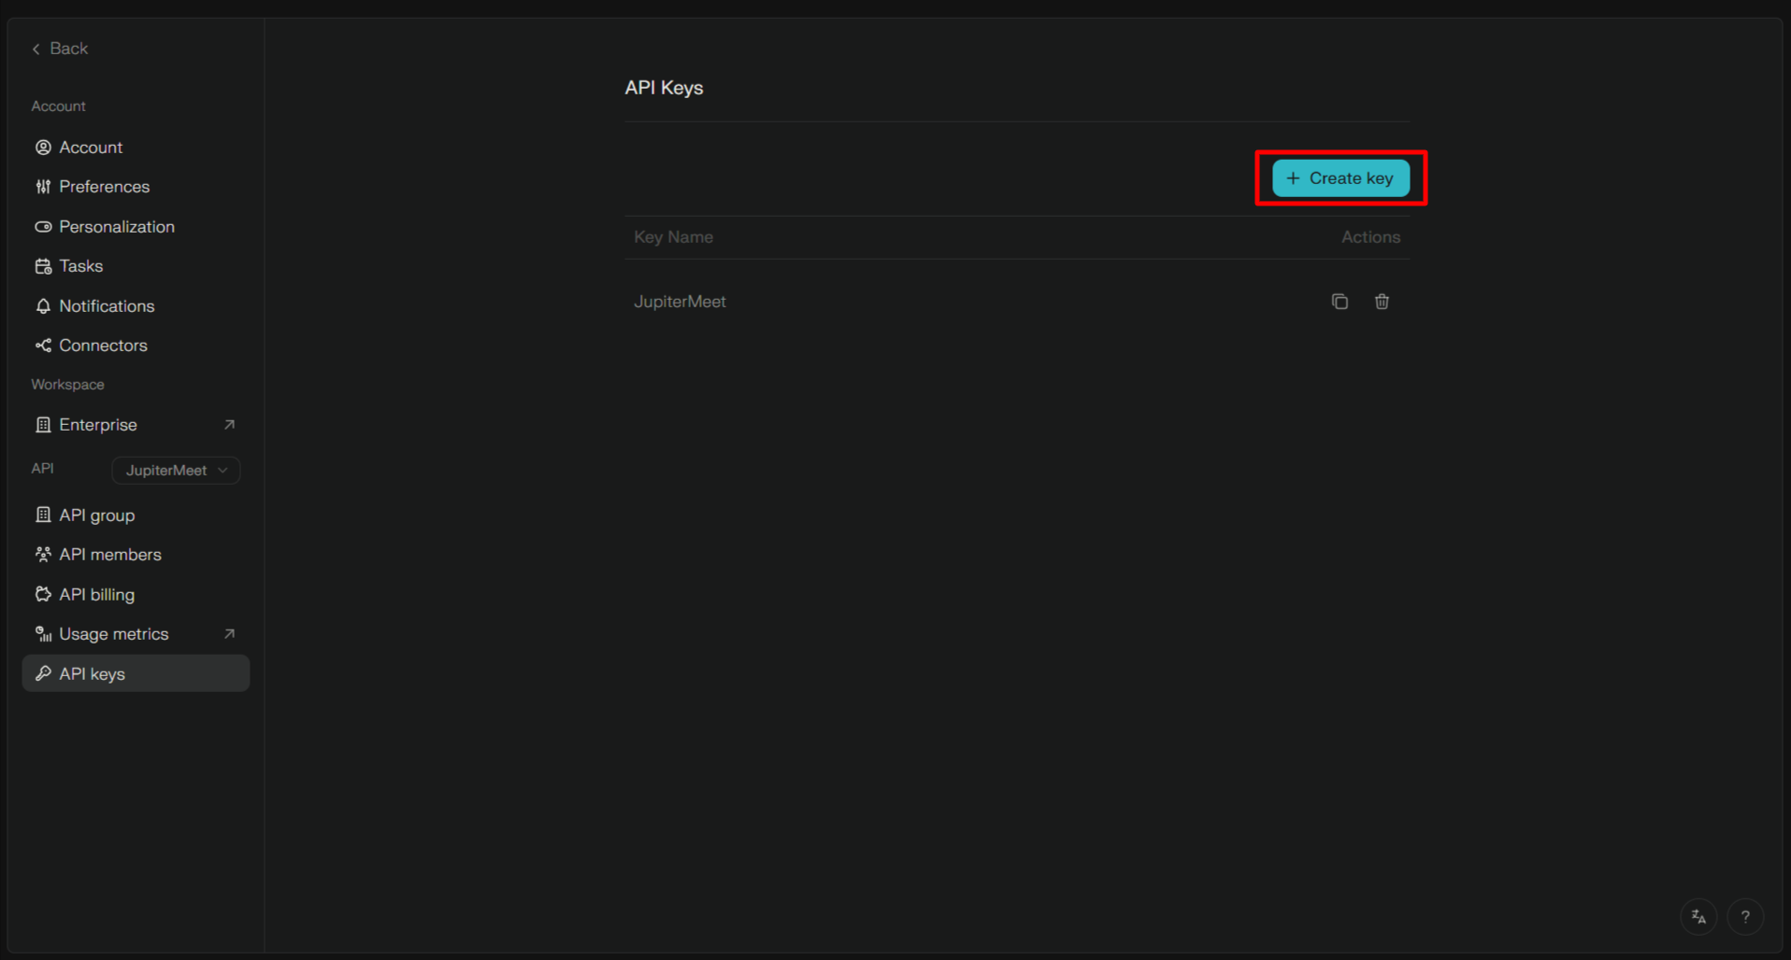
Task: Switch to the Account section
Action: point(90,147)
